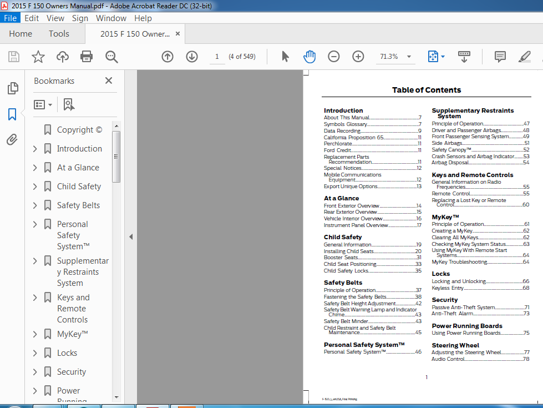Expand the Supplementary Restraints System bookmark
The height and width of the screenshot is (408, 543).
(35, 261)
